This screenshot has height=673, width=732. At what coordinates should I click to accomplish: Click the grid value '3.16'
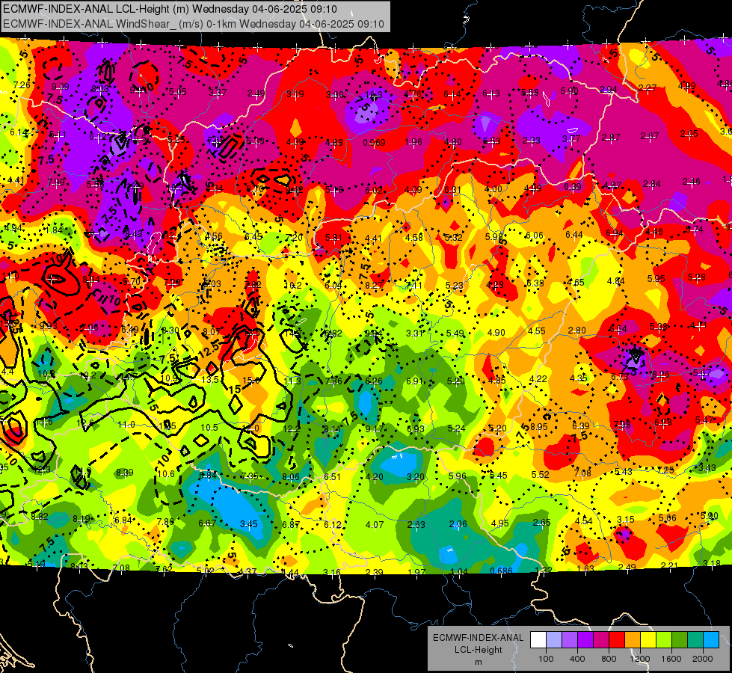pyautogui.click(x=332, y=573)
